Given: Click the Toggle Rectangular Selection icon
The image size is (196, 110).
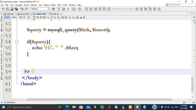Looking at the screenshot, I should click(48, 17).
